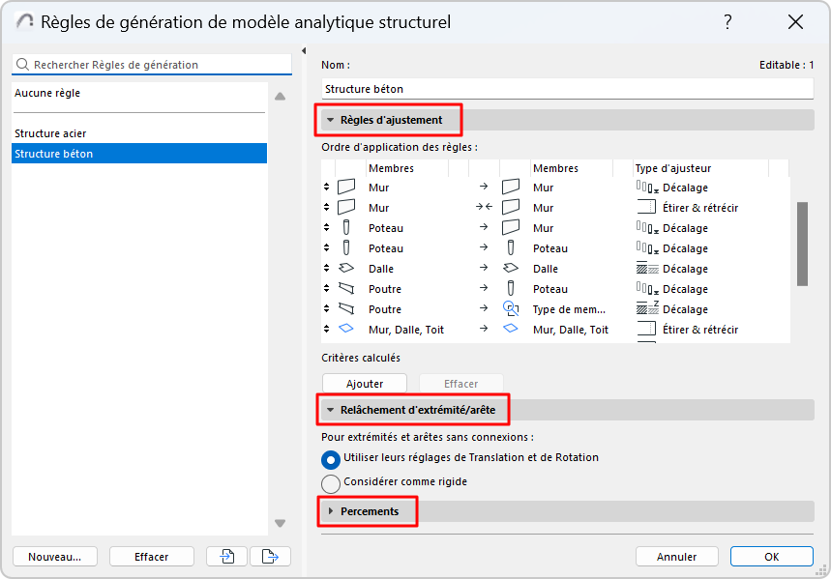
Task: Select Aucune règle list entry
Action: click(x=47, y=94)
